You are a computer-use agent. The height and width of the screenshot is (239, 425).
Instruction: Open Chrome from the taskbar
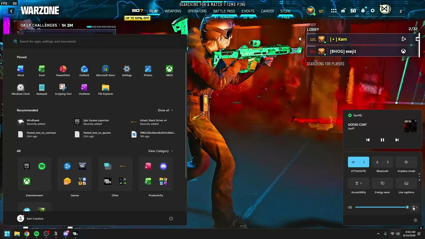[x=27, y=234]
